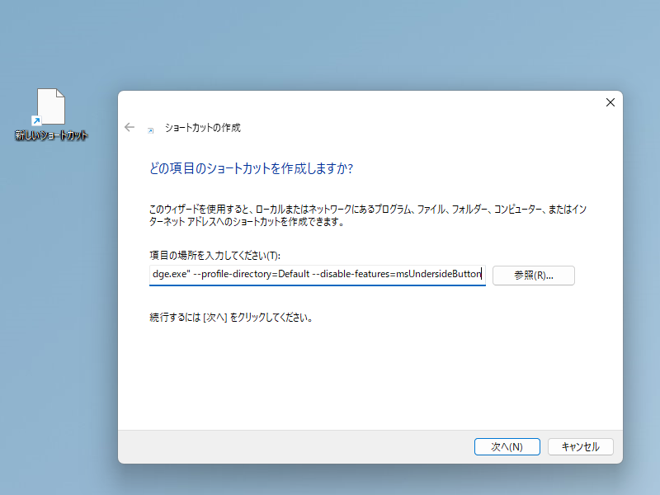This screenshot has height=495, width=660.
Task: Click the 参照(R)... browse button
Action: coord(533,276)
